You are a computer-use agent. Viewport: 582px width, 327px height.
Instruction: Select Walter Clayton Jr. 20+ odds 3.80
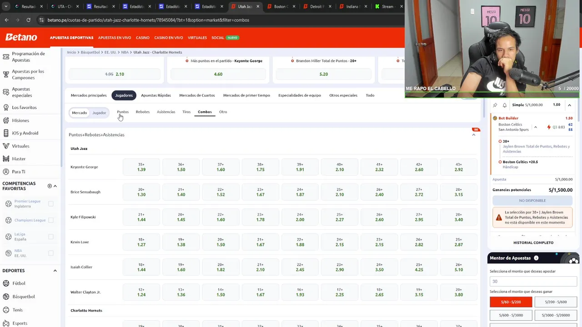[x=459, y=292]
